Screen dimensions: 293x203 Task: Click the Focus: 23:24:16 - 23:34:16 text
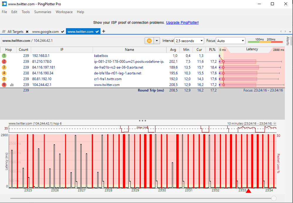coord(263,90)
